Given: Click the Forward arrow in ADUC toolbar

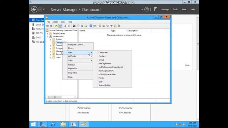Looking at the screenshot, I should [x=51, y=26].
